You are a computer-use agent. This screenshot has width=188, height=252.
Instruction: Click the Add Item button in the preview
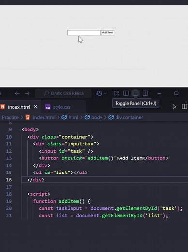108,32
